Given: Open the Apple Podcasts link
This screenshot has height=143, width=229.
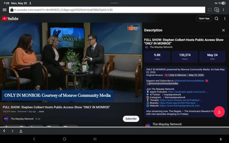Looking at the screenshot, I should coord(188,92).
